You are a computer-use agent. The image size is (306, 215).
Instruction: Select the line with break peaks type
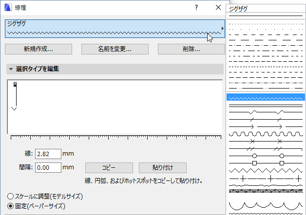266,112
